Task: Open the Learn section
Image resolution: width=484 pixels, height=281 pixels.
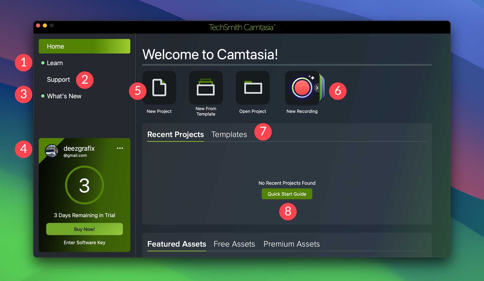Action: 55,63
